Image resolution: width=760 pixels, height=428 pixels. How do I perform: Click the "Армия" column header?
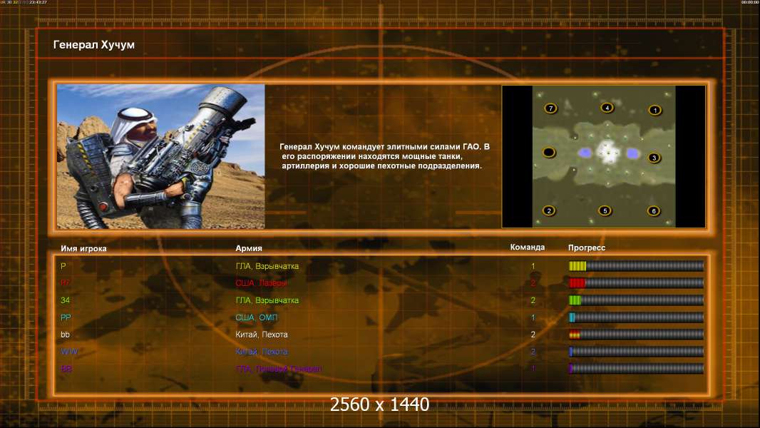click(x=249, y=248)
